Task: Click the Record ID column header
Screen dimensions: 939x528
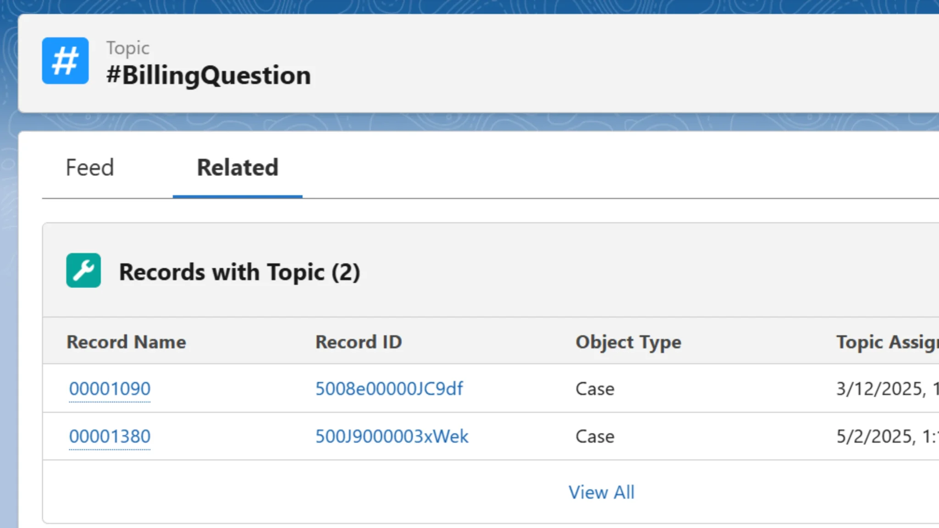Action: click(x=359, y=342)
